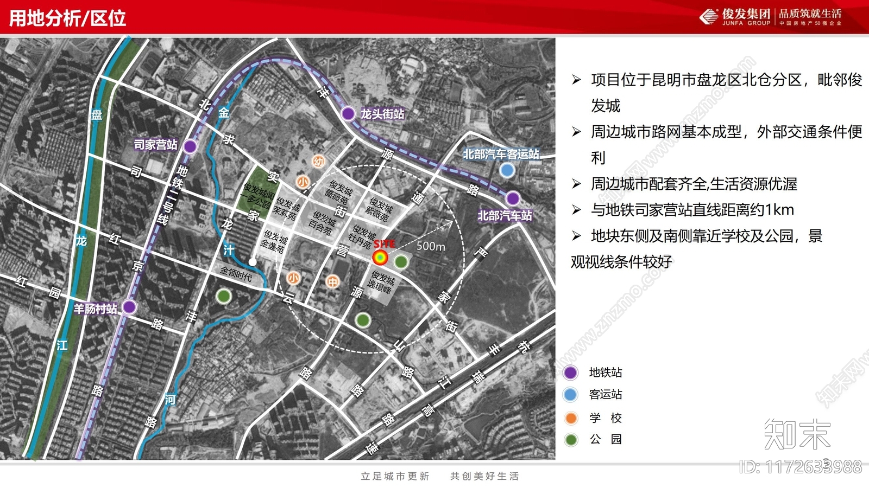Click the 金领时代 map label
The image size is (869, 488).
236,274
